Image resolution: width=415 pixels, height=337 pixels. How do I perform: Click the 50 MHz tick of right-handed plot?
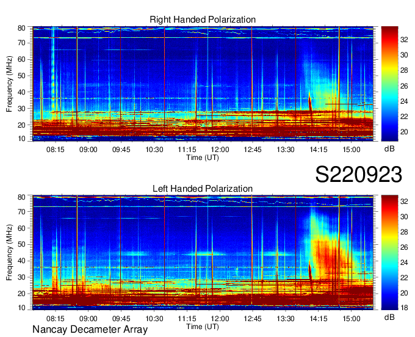(21, 76)
